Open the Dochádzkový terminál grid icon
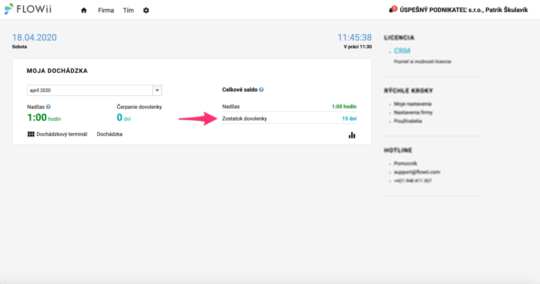 coord(31,134)
